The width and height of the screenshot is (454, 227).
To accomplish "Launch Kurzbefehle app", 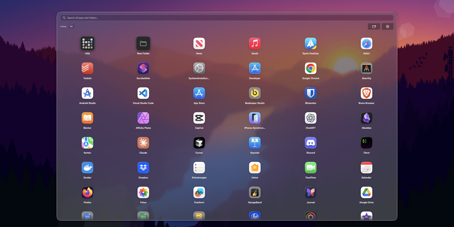I will coord(143,68).
